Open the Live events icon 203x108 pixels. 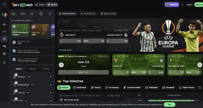[x=23, y=14]
